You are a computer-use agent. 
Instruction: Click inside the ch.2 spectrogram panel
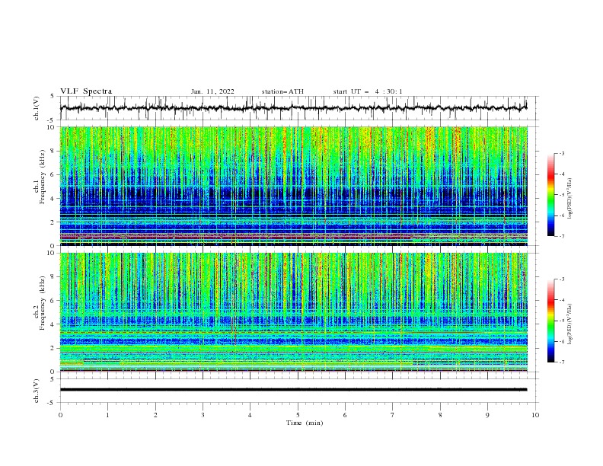(294, 312)
